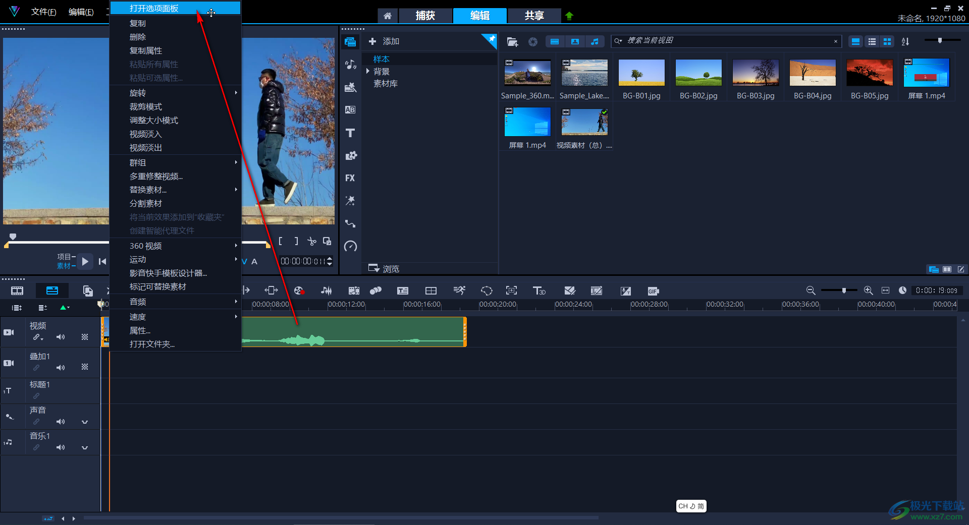Switch library to thumbnail view
969x525 pixels.
coord(887,42)
